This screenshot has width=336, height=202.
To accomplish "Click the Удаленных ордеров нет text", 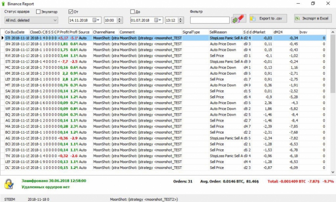I will click(x=46, y=187).
